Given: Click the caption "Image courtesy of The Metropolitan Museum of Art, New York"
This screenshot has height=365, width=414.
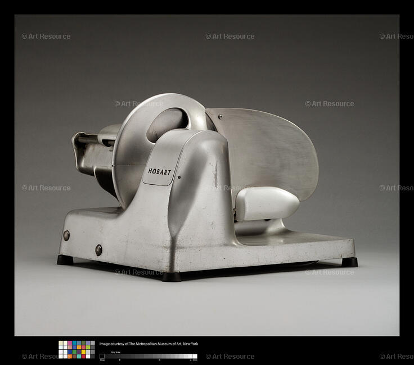Looking at the screenshot, I should click(x=148, y=344).
